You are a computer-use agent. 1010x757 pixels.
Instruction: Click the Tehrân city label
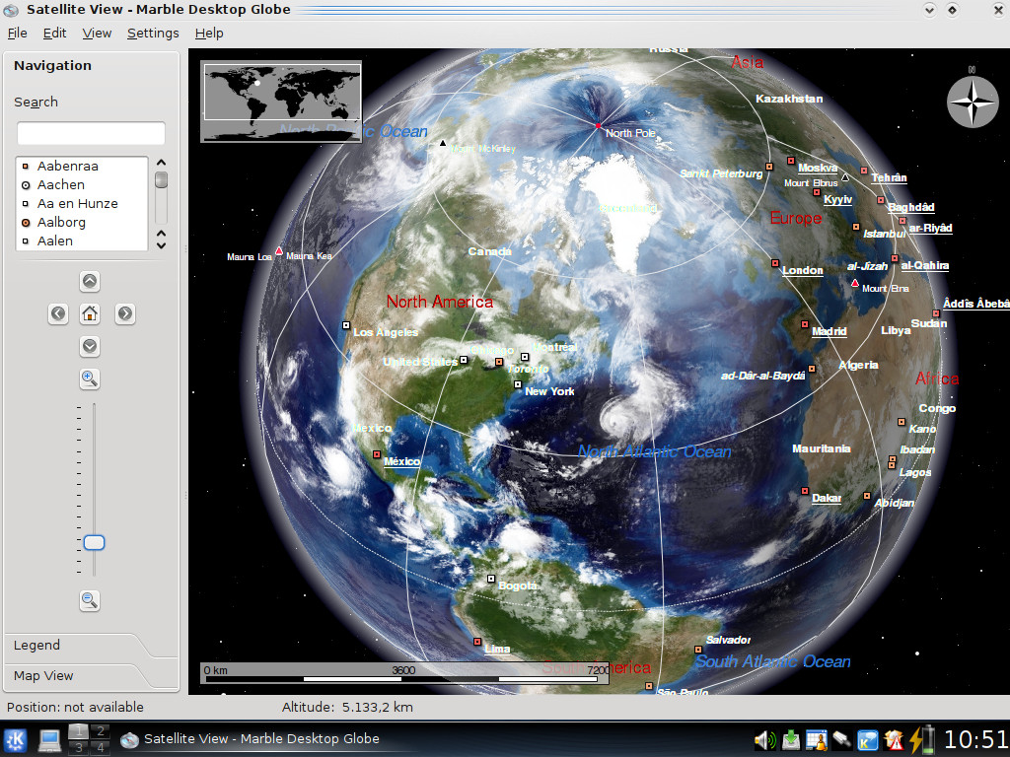point(889,177)
